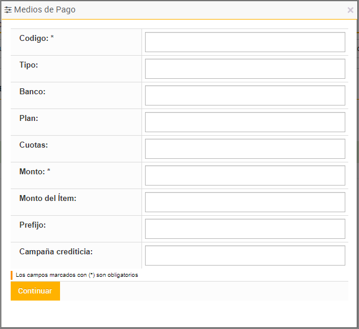Click the Banco label text
Screen dimensions: 359x329
coord(32,91)
